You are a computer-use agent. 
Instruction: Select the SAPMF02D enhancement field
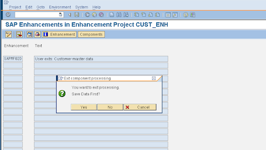[13, 59]
